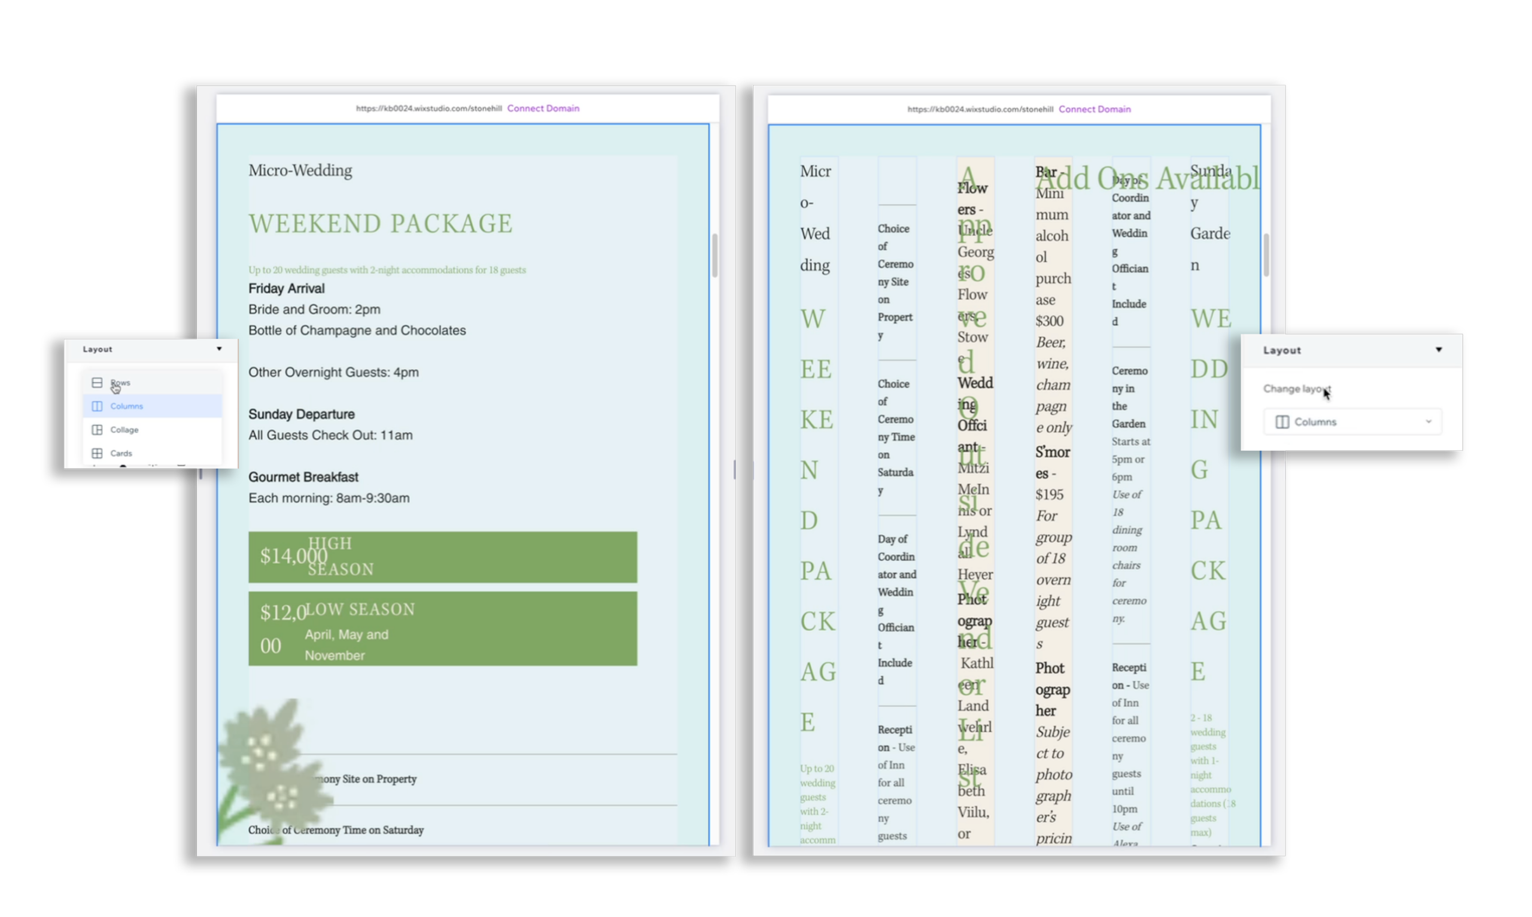Select the highlighted Columns layout icon
This screenshot has height=917, width=1532.
97,406
